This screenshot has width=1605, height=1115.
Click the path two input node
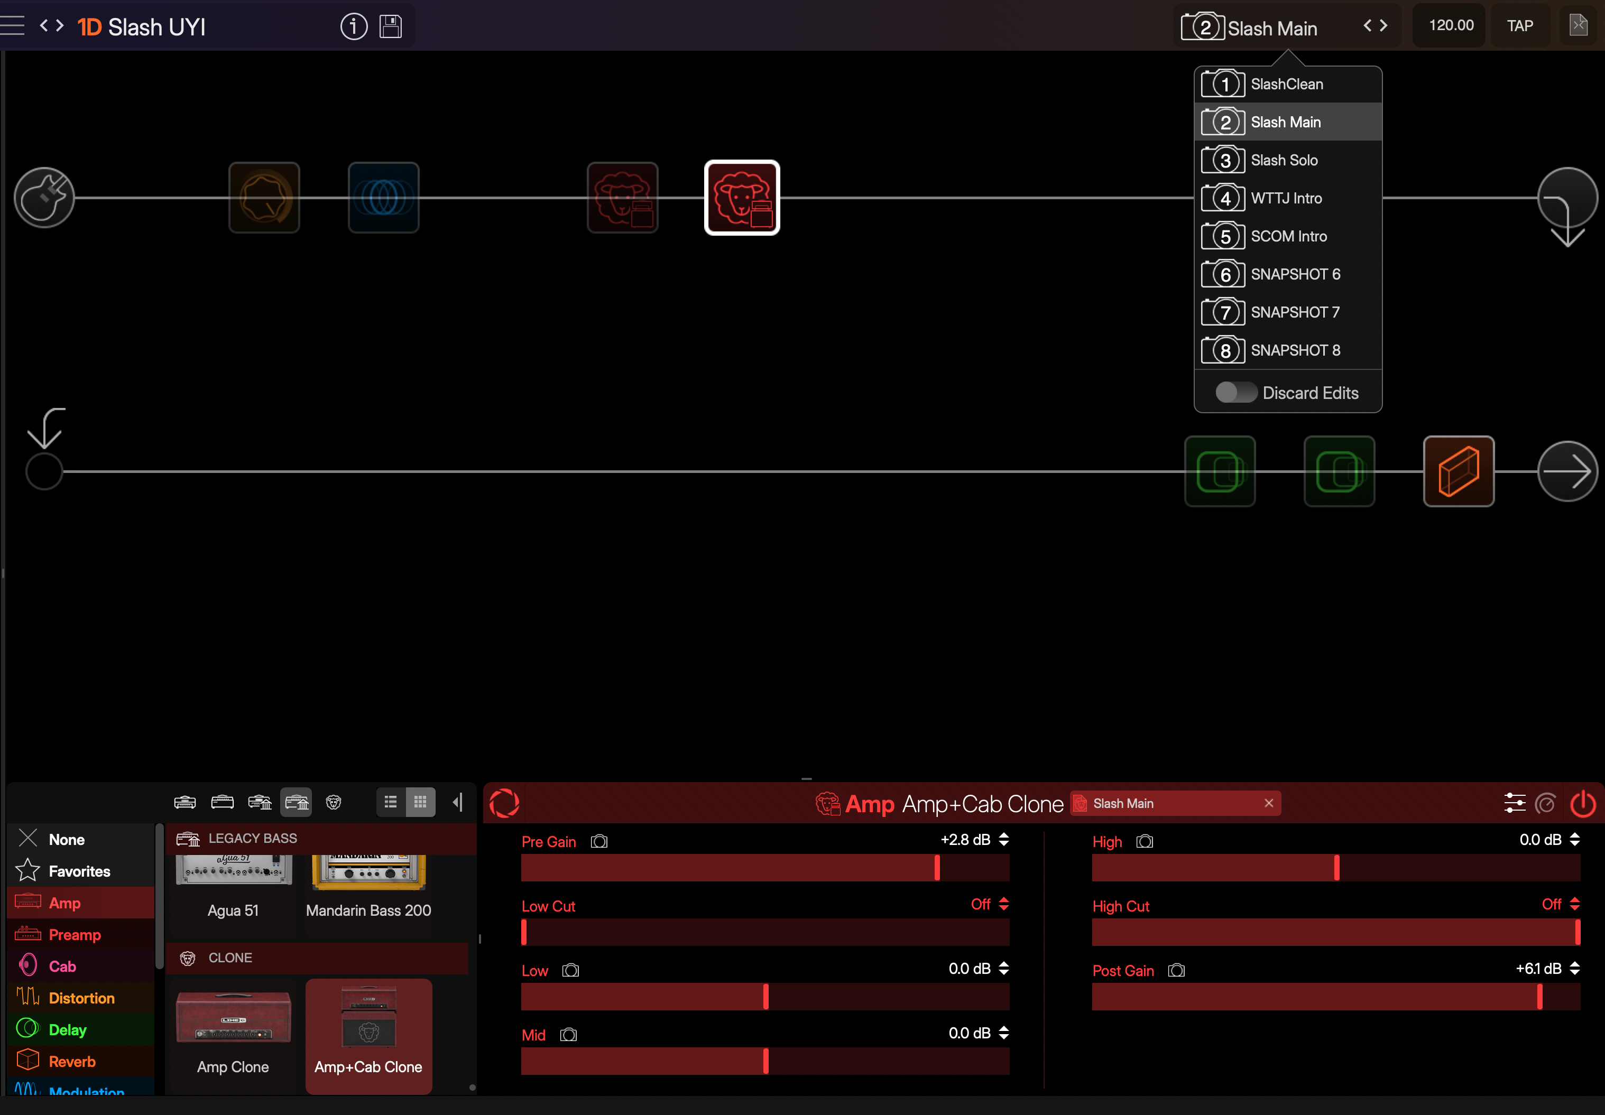44,471
